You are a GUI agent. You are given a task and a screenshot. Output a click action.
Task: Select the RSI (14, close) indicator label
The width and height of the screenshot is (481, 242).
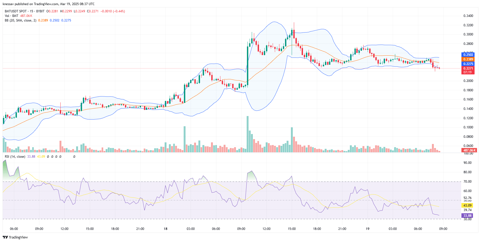pos(15,157)
